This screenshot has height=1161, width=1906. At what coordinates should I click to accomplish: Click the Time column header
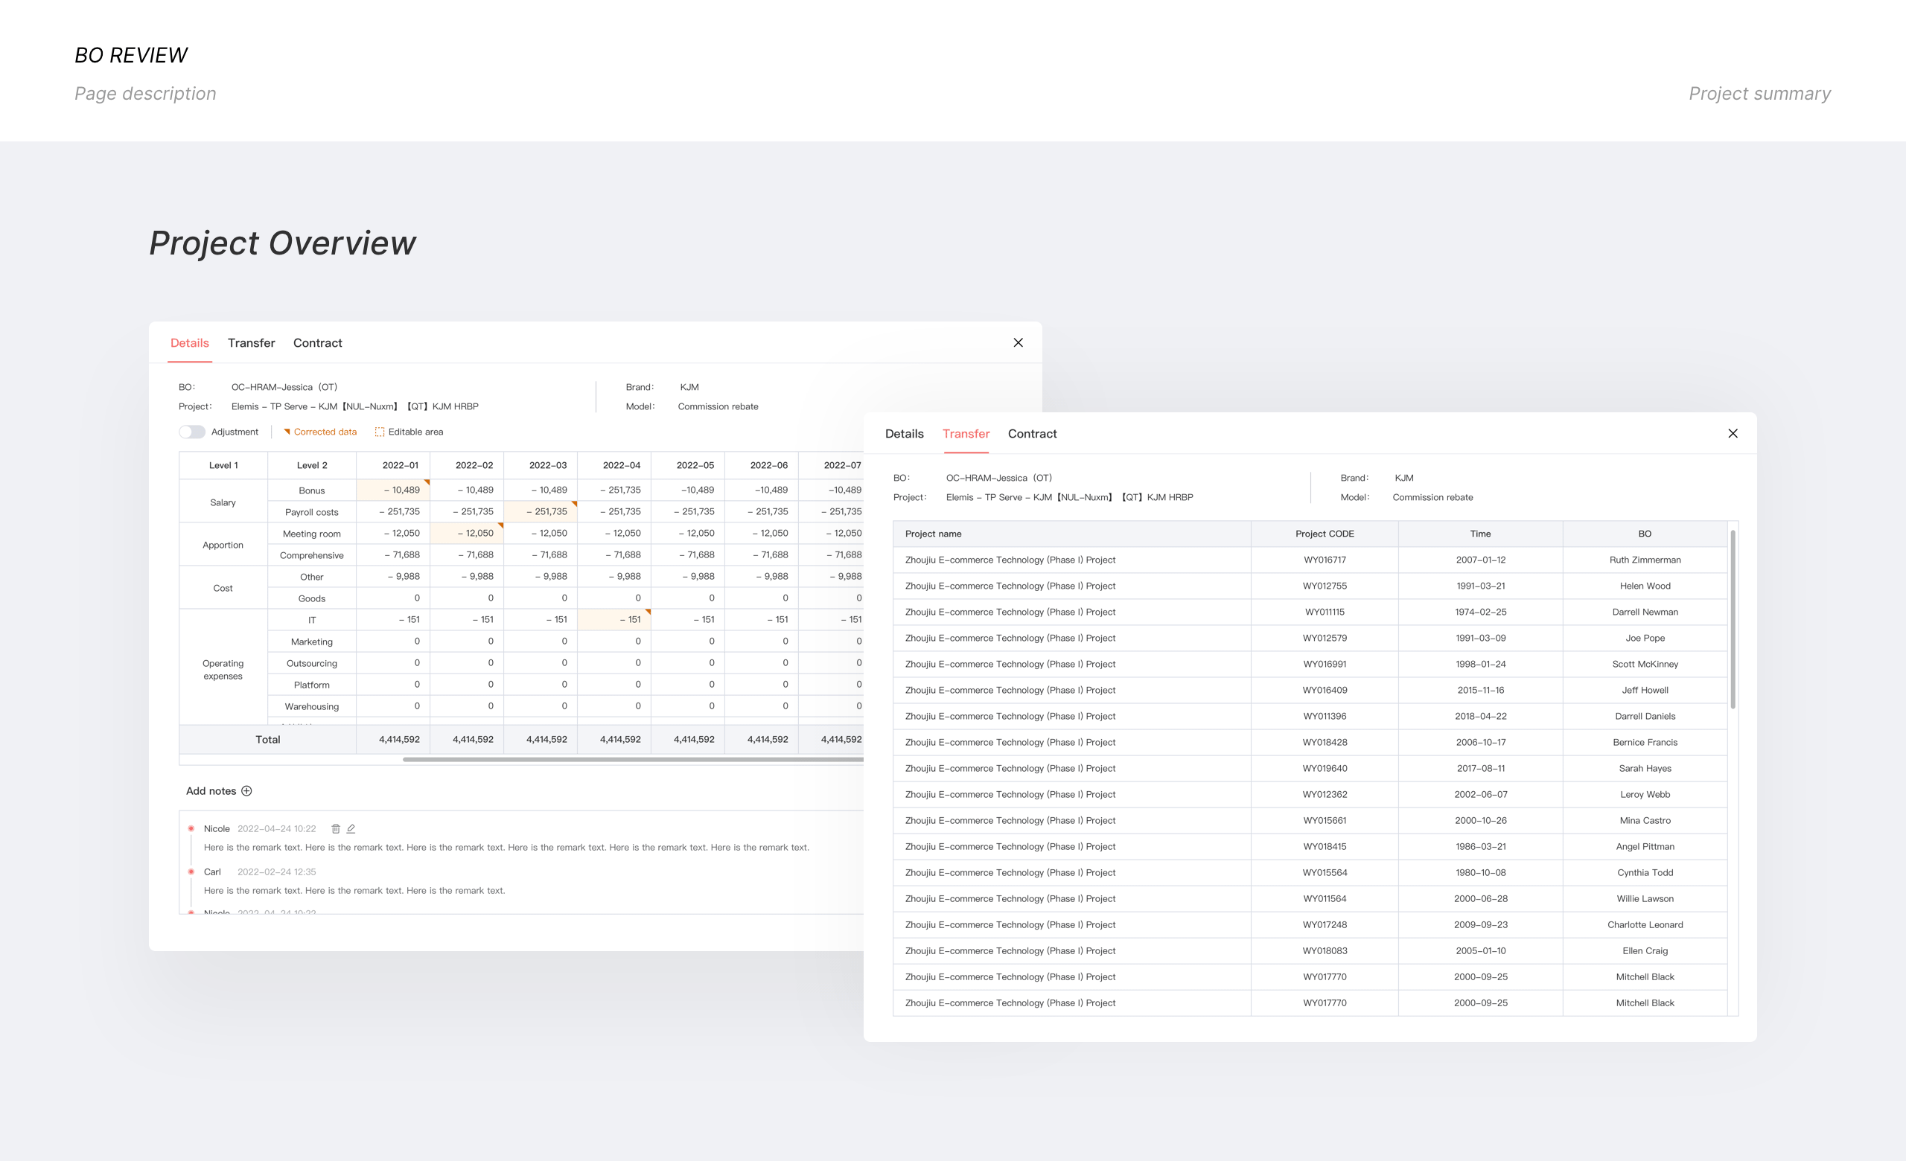click(1480, 534)
